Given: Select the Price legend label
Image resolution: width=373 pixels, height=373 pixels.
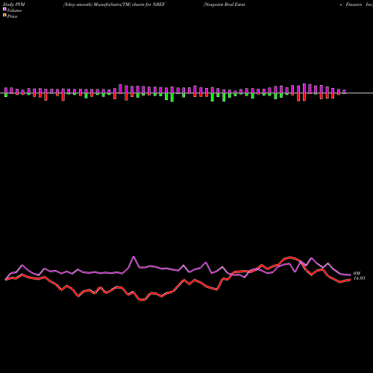Looking at the screenshot, I should point(12,16).
